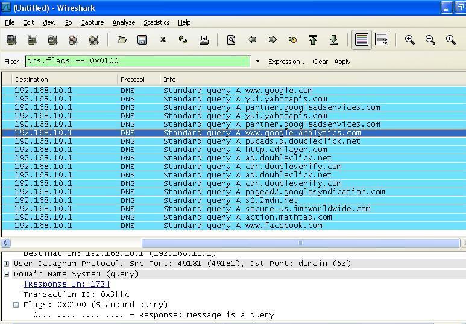Click the Response In: 173 link
The height and width of the screenshot is (324, 466).
click(66, 284)
